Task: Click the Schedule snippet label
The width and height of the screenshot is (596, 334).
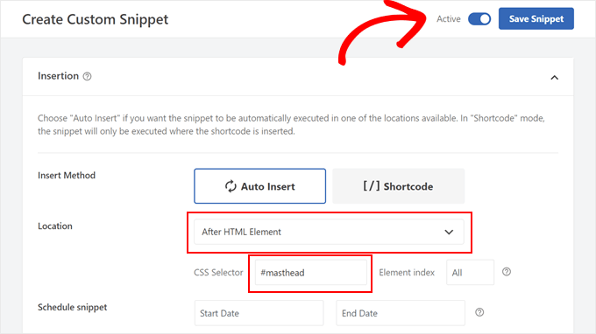Action: coord(72,307)
